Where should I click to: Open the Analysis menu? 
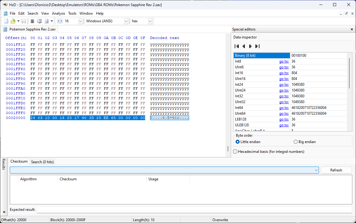[58, 13]
